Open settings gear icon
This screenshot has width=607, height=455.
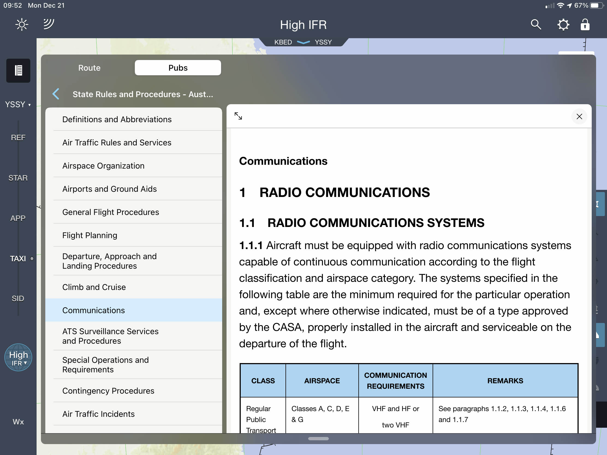pyautogui.click(x=563, y=25)
